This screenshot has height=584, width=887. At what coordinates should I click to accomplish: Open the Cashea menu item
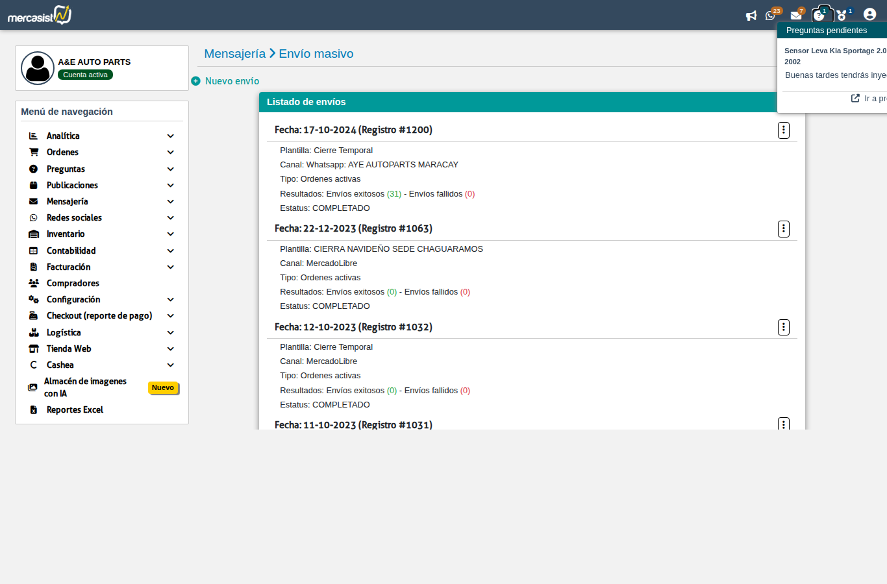tap(59, 365)
